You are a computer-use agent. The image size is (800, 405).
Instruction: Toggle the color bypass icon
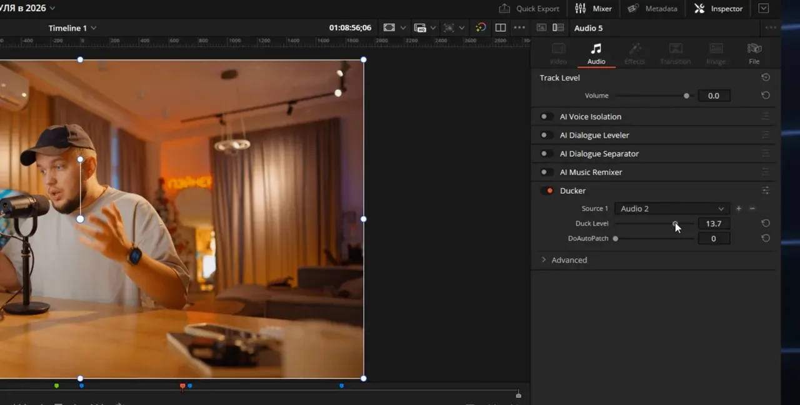(480, 27)
